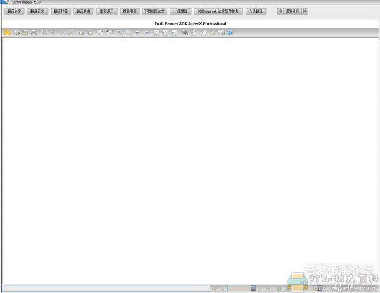Click the 提取引文 (extract citations) button
Viewport: 380px width, 293px height.
[x=130, y=11]
